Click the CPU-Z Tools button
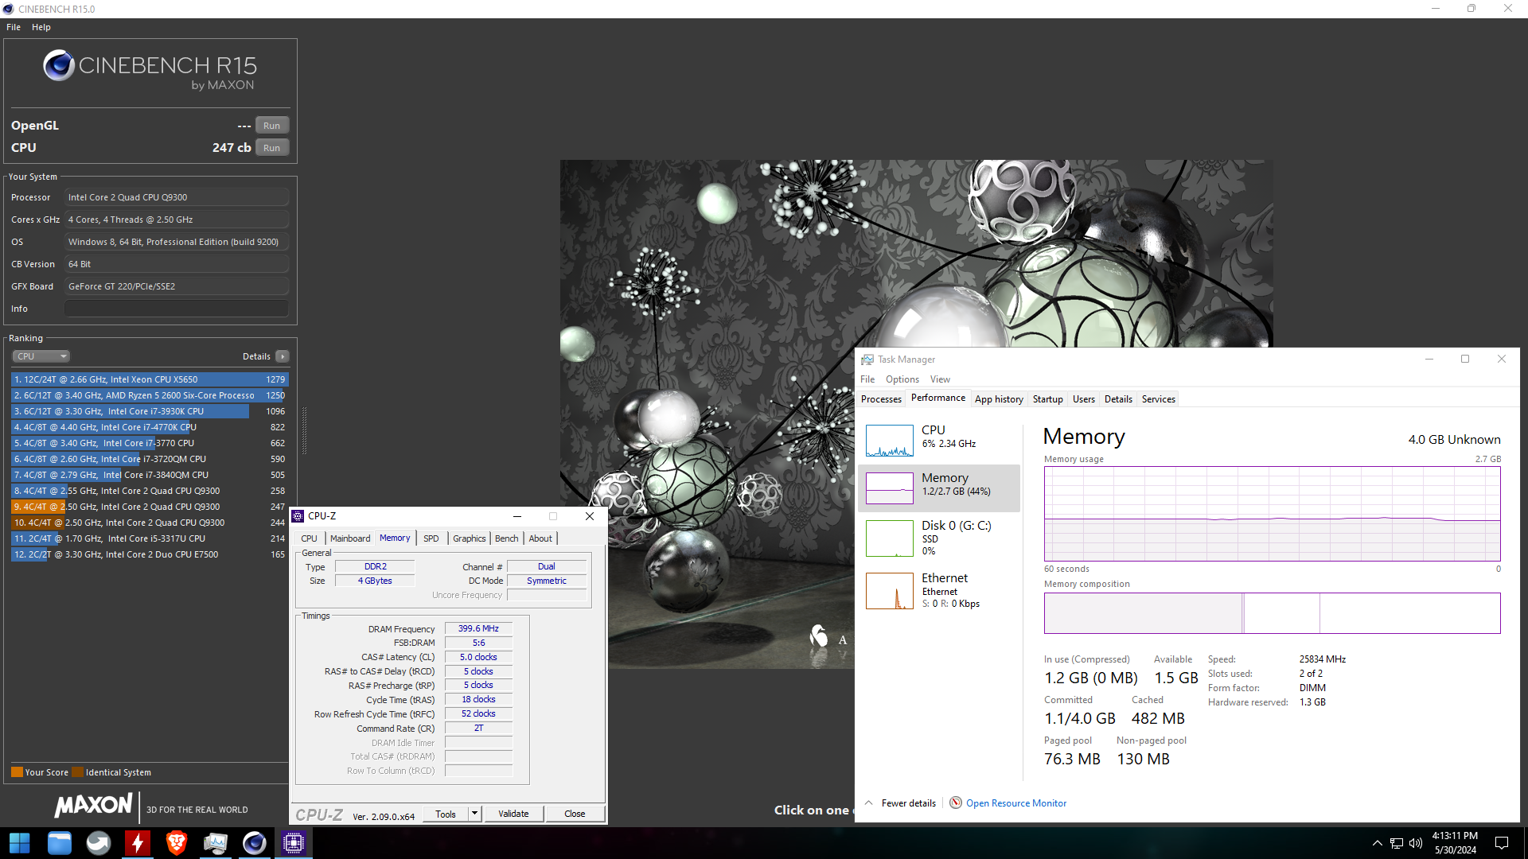The image size is (1528, 859). click(x=446, y=814)
